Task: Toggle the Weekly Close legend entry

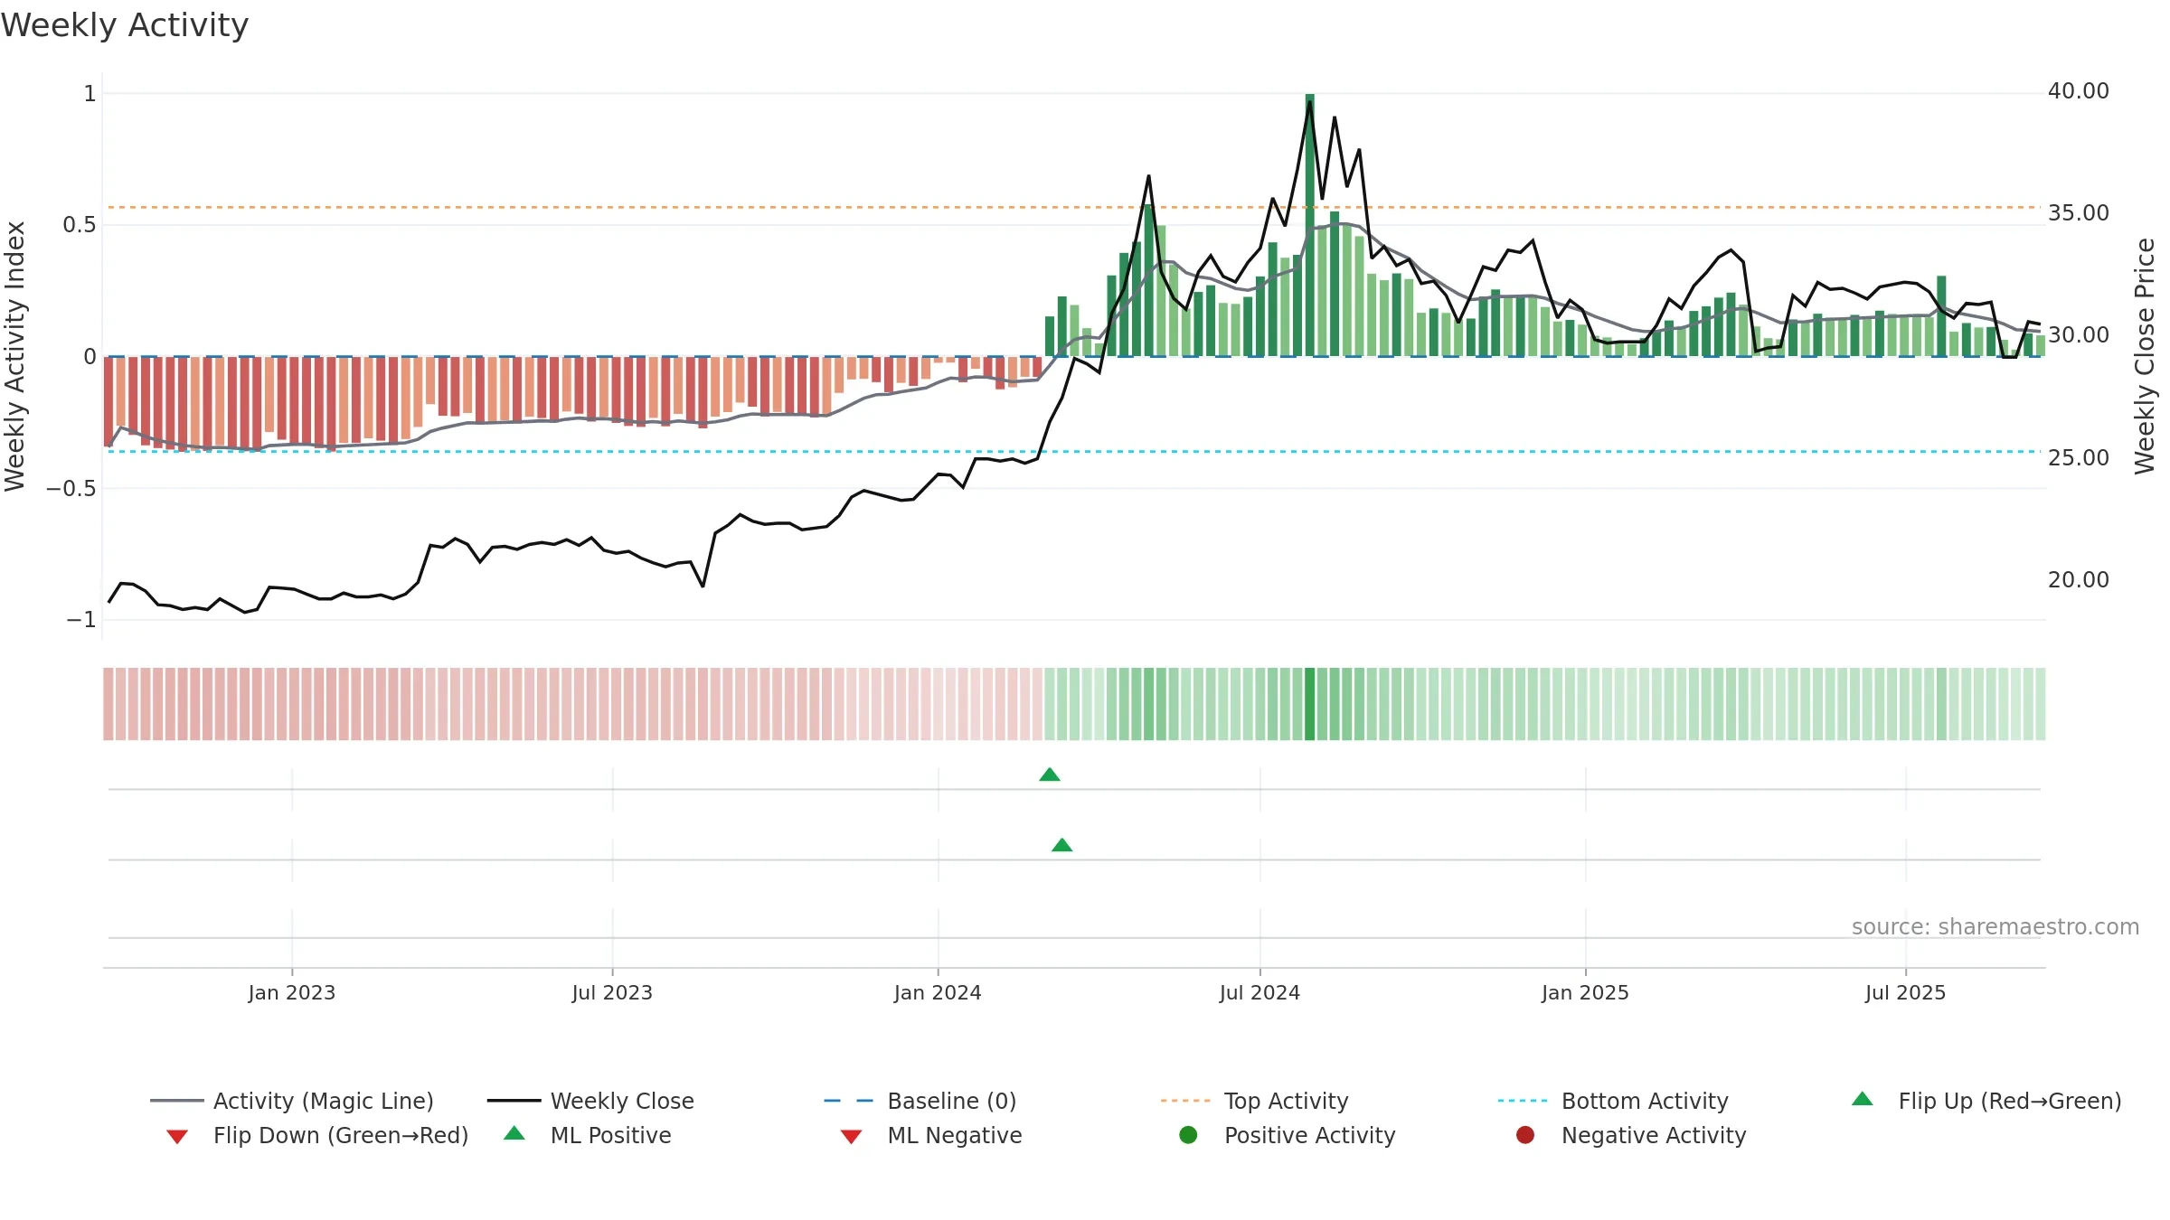Action: [590, 1101]
